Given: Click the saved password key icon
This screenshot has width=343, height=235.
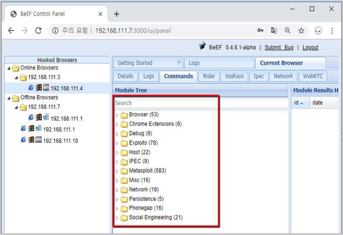Looking at the screenshot, I should (x=260, y=30).
